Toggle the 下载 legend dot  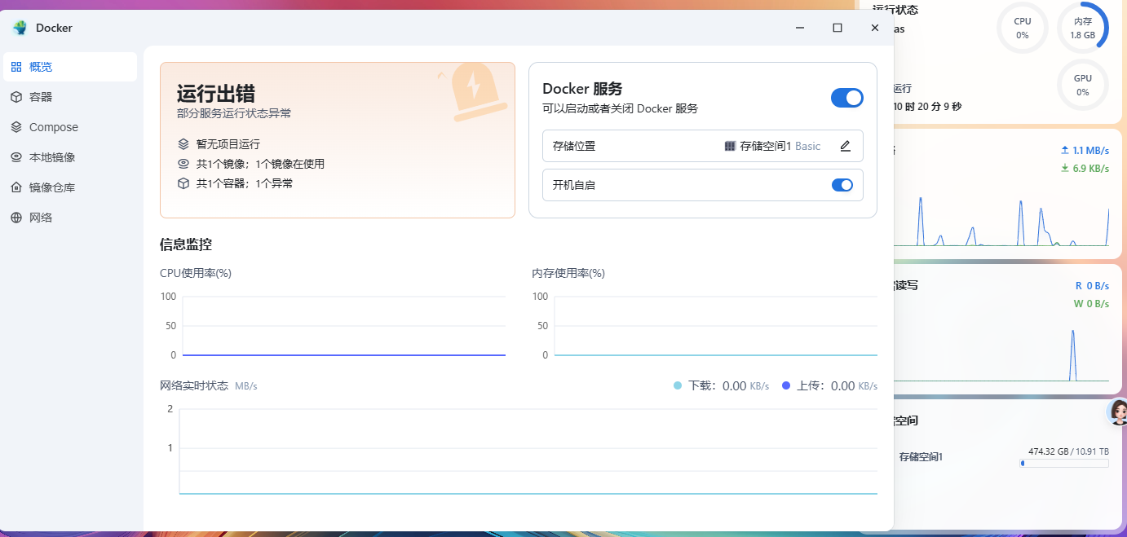pyautogui.click(x=678, y=385)
